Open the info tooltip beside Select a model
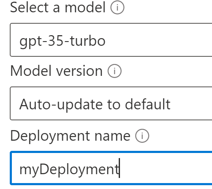This screenshot has width=212, height=189. (x=117, y=7)
